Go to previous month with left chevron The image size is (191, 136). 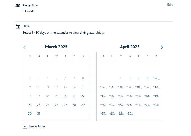click(x=24, y=47)
